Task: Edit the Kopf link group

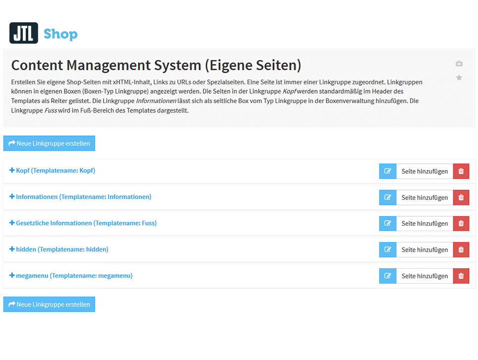Action: coord(387,171)
